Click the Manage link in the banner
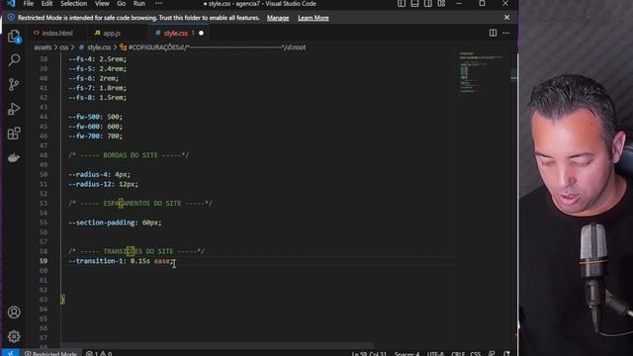 pyautogui.click(x=278, y=18)
